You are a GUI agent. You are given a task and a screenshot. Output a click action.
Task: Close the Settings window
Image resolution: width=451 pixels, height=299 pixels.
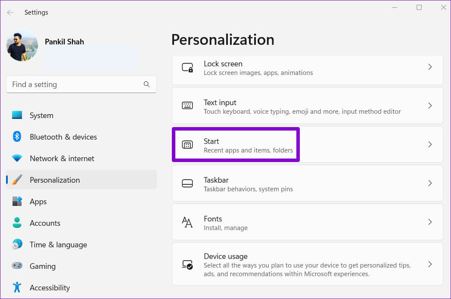(444, 7)
